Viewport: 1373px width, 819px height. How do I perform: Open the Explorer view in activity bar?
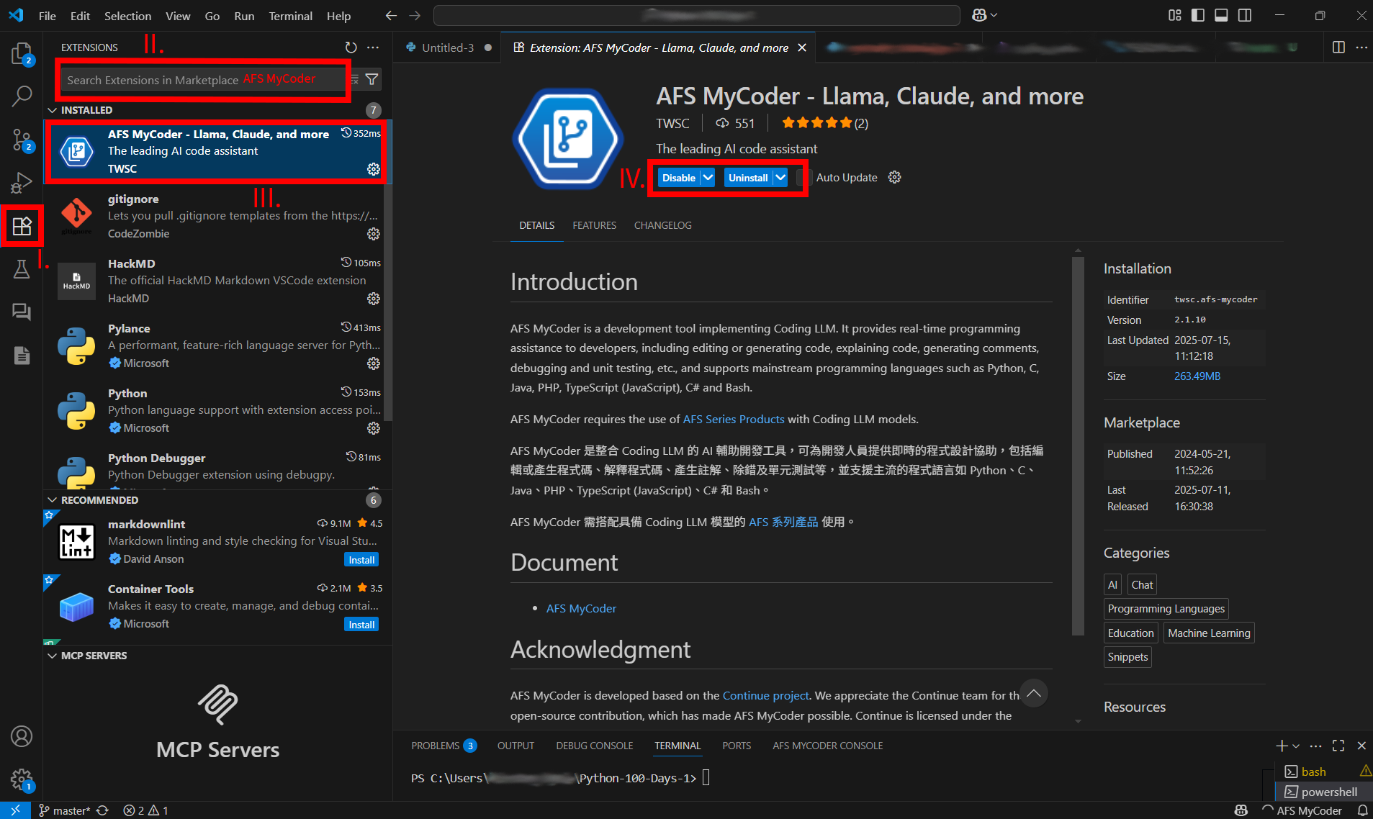tap(22, 54)
